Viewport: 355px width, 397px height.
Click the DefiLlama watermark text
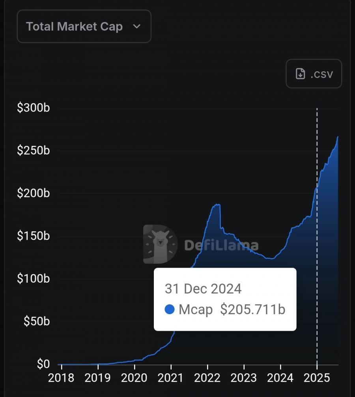[x=221, y=245]
